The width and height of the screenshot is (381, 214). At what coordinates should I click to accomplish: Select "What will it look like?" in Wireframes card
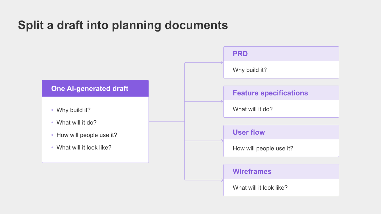click(260, 188)
